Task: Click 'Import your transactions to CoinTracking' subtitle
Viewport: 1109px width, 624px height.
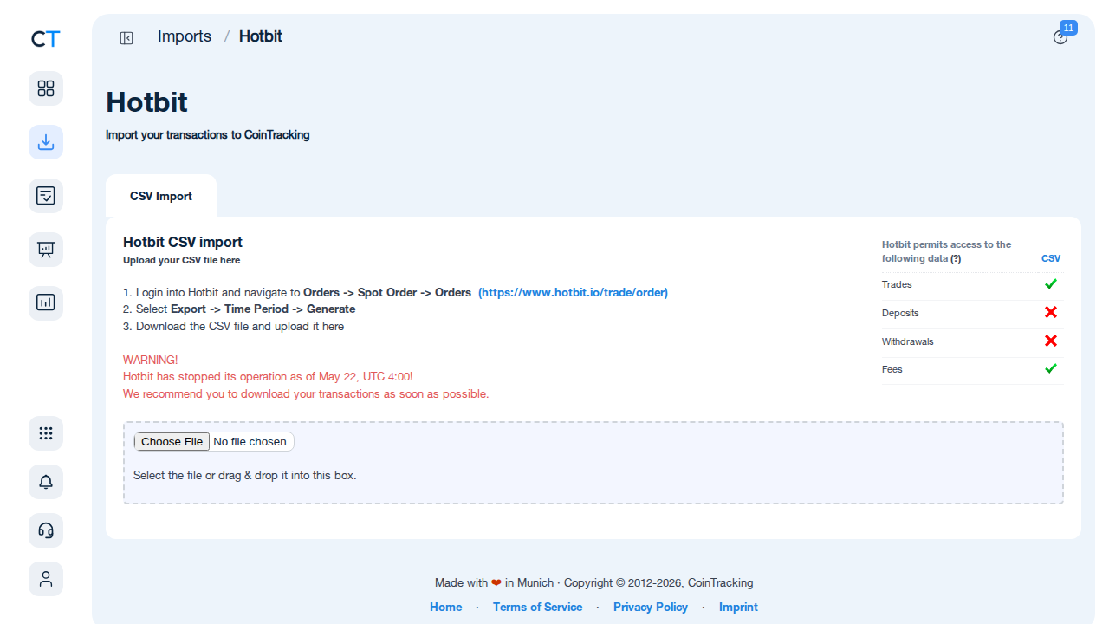Action: click(x=208, y=135)
